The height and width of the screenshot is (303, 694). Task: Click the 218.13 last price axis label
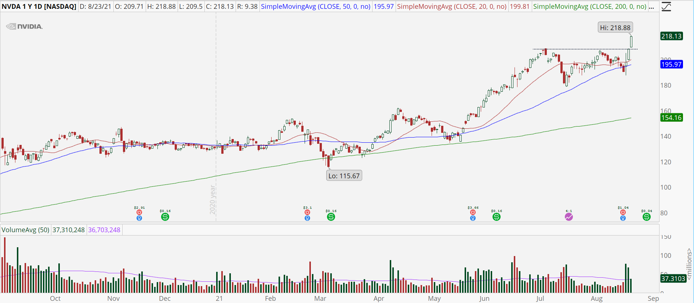(671, 36)
